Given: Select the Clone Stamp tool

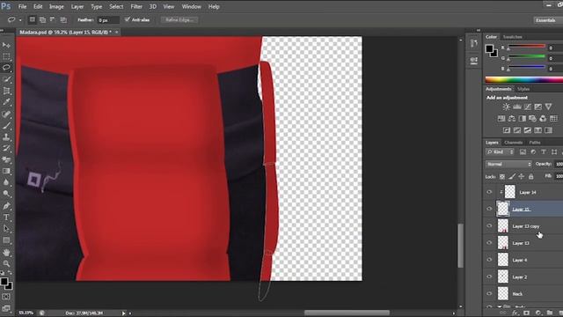Looking at the screenshot, I should pyautogui.click(x=6, y=137).
